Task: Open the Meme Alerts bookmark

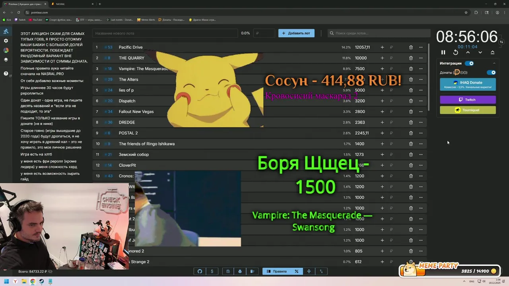Action: pos(146,19)
